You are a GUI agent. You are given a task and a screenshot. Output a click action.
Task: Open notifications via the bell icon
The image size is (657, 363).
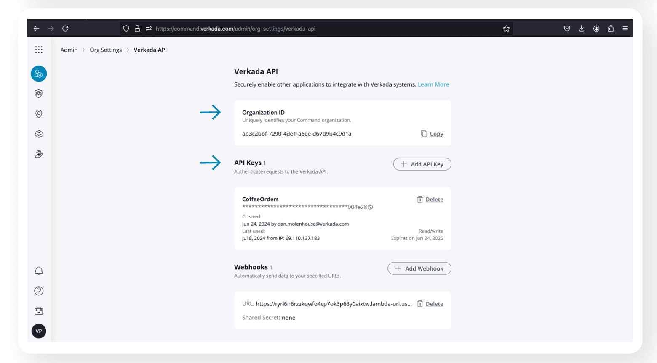pos(39,271)
